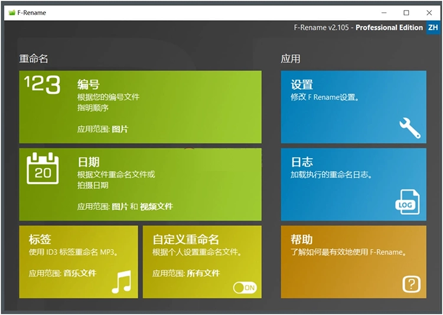Toggle the ON switch in 自定义重命名
Screen dimensions: 443x315
(245, 287)
